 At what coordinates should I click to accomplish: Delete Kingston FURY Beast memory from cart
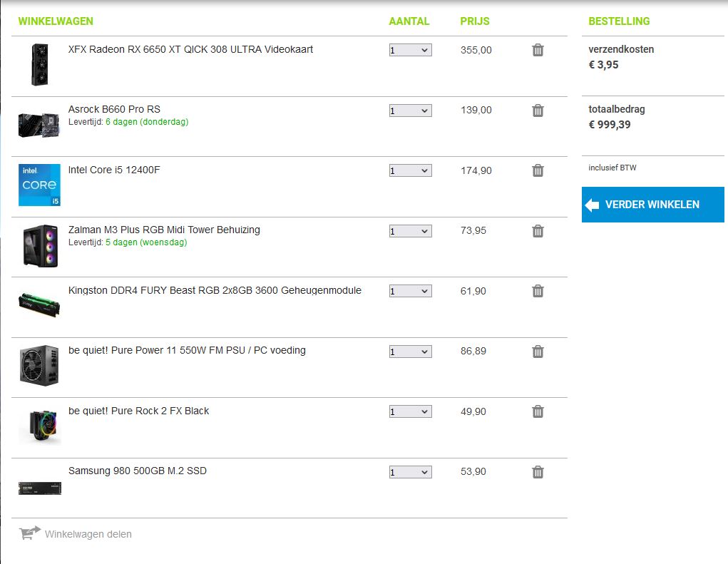pyautogui.click(x=538, y=291)
